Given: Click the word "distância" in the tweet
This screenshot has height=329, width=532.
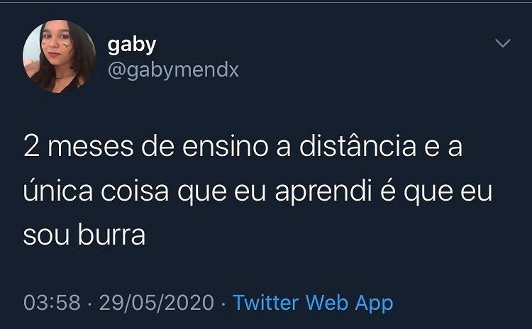Looking at the screenshot, I should 358,146.
